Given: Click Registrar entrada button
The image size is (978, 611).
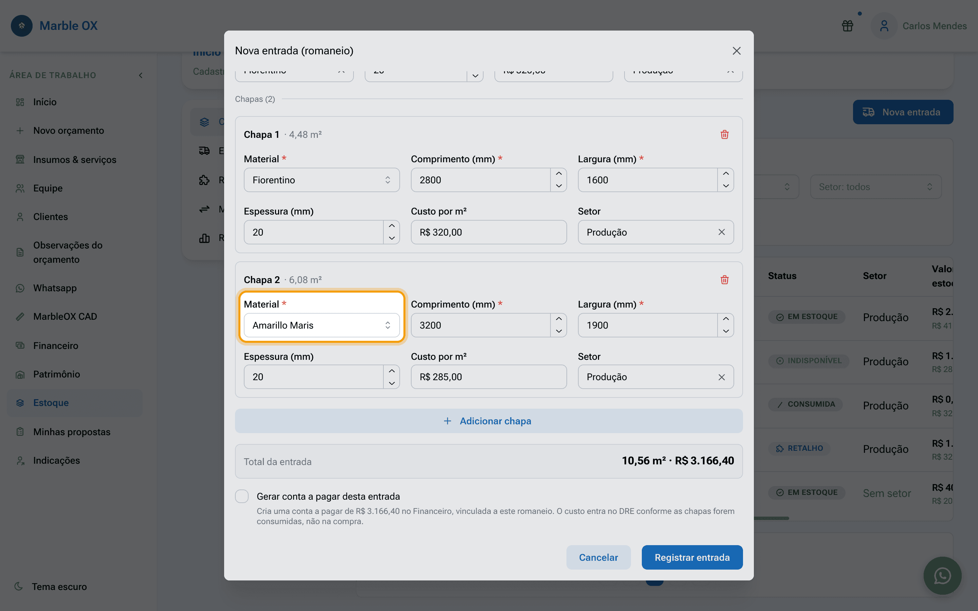Looking at the screenshot, I should (692, 557).
